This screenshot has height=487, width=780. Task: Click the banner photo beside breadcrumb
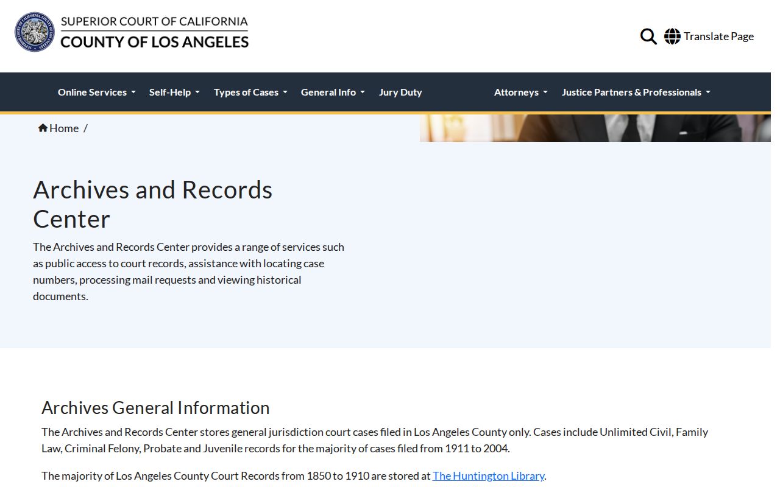(x=595, y=128)
